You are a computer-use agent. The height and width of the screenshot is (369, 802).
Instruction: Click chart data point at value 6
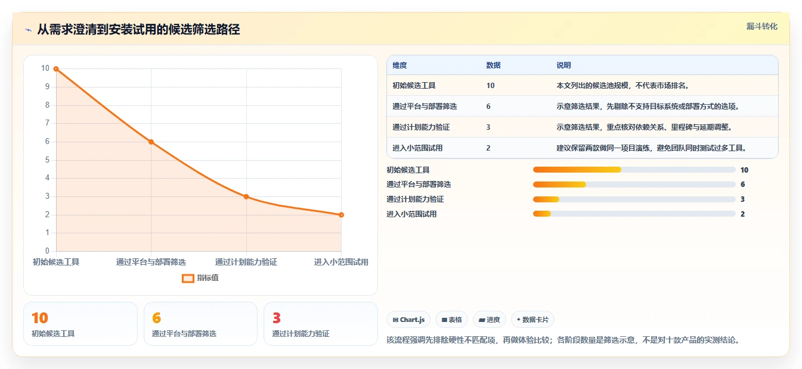pos(151,142)
